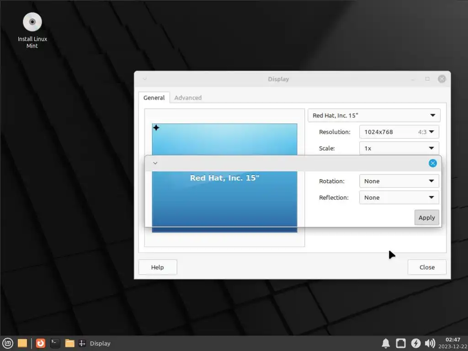The height and width of the screenshot is (351, 468).
Task: Open the clock showing 02:47
Action: 453,343
